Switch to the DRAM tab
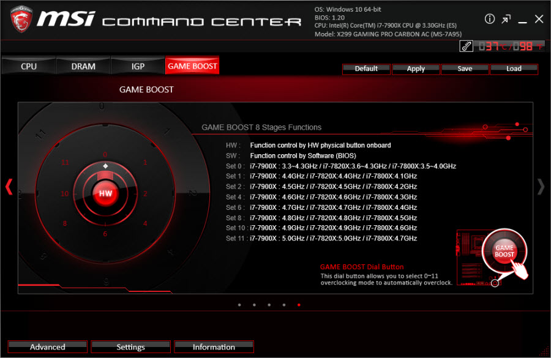 [83, 66]
